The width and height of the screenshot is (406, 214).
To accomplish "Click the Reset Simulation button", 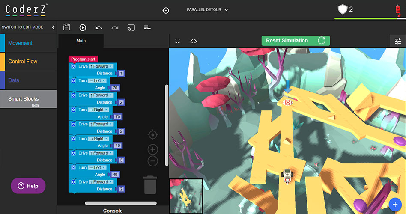I will pos(296,41).
